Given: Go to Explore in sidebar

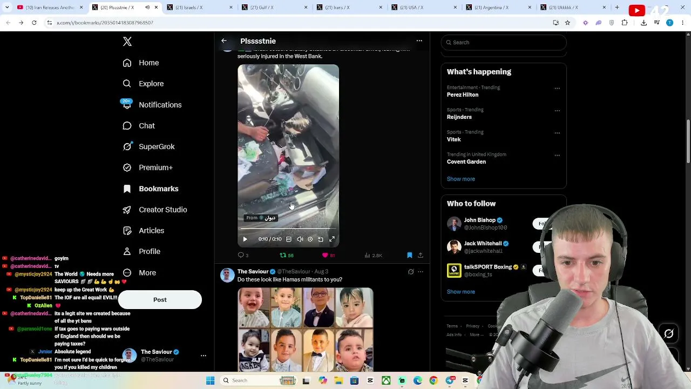Looking at the screenshot, I should tap(143, 84).
